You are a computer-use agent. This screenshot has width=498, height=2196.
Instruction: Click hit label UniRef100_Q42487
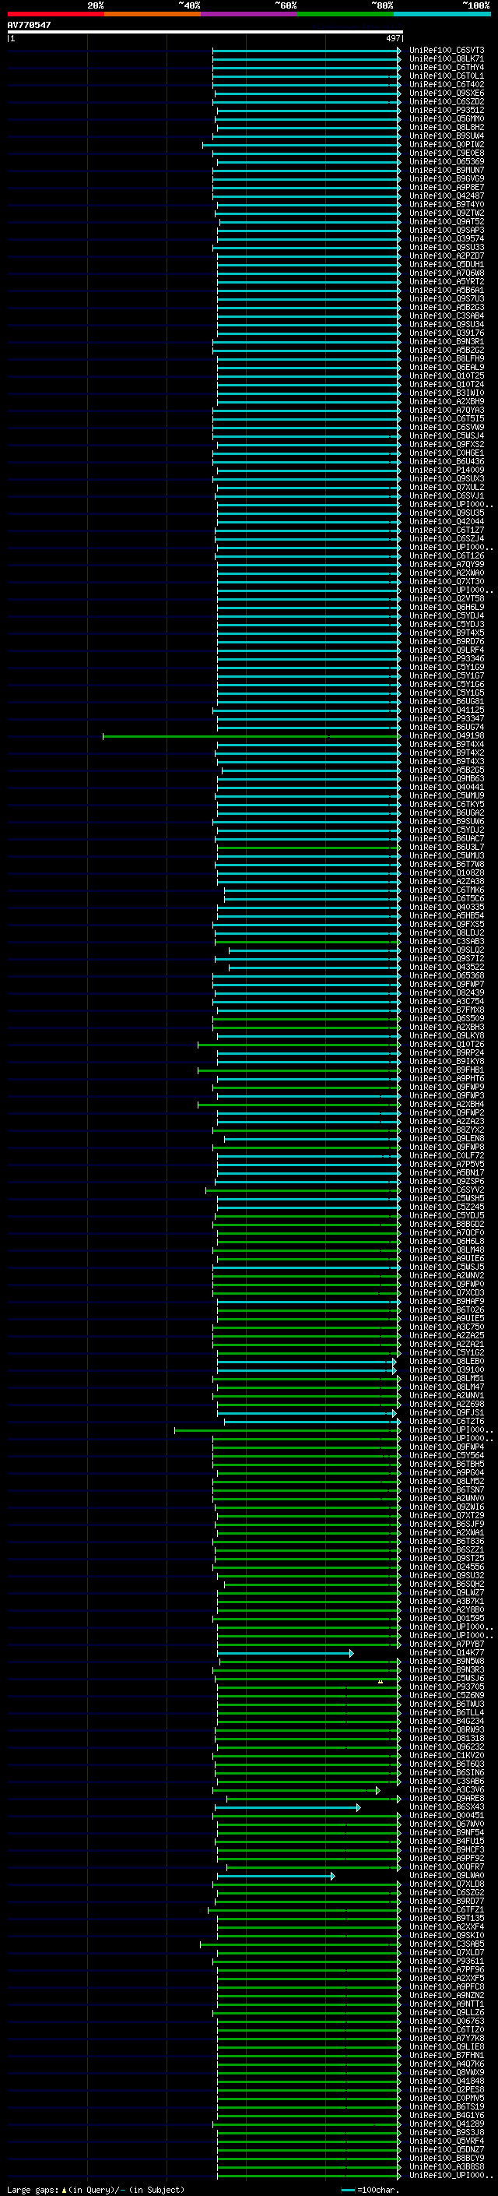[x=447, y=196]
